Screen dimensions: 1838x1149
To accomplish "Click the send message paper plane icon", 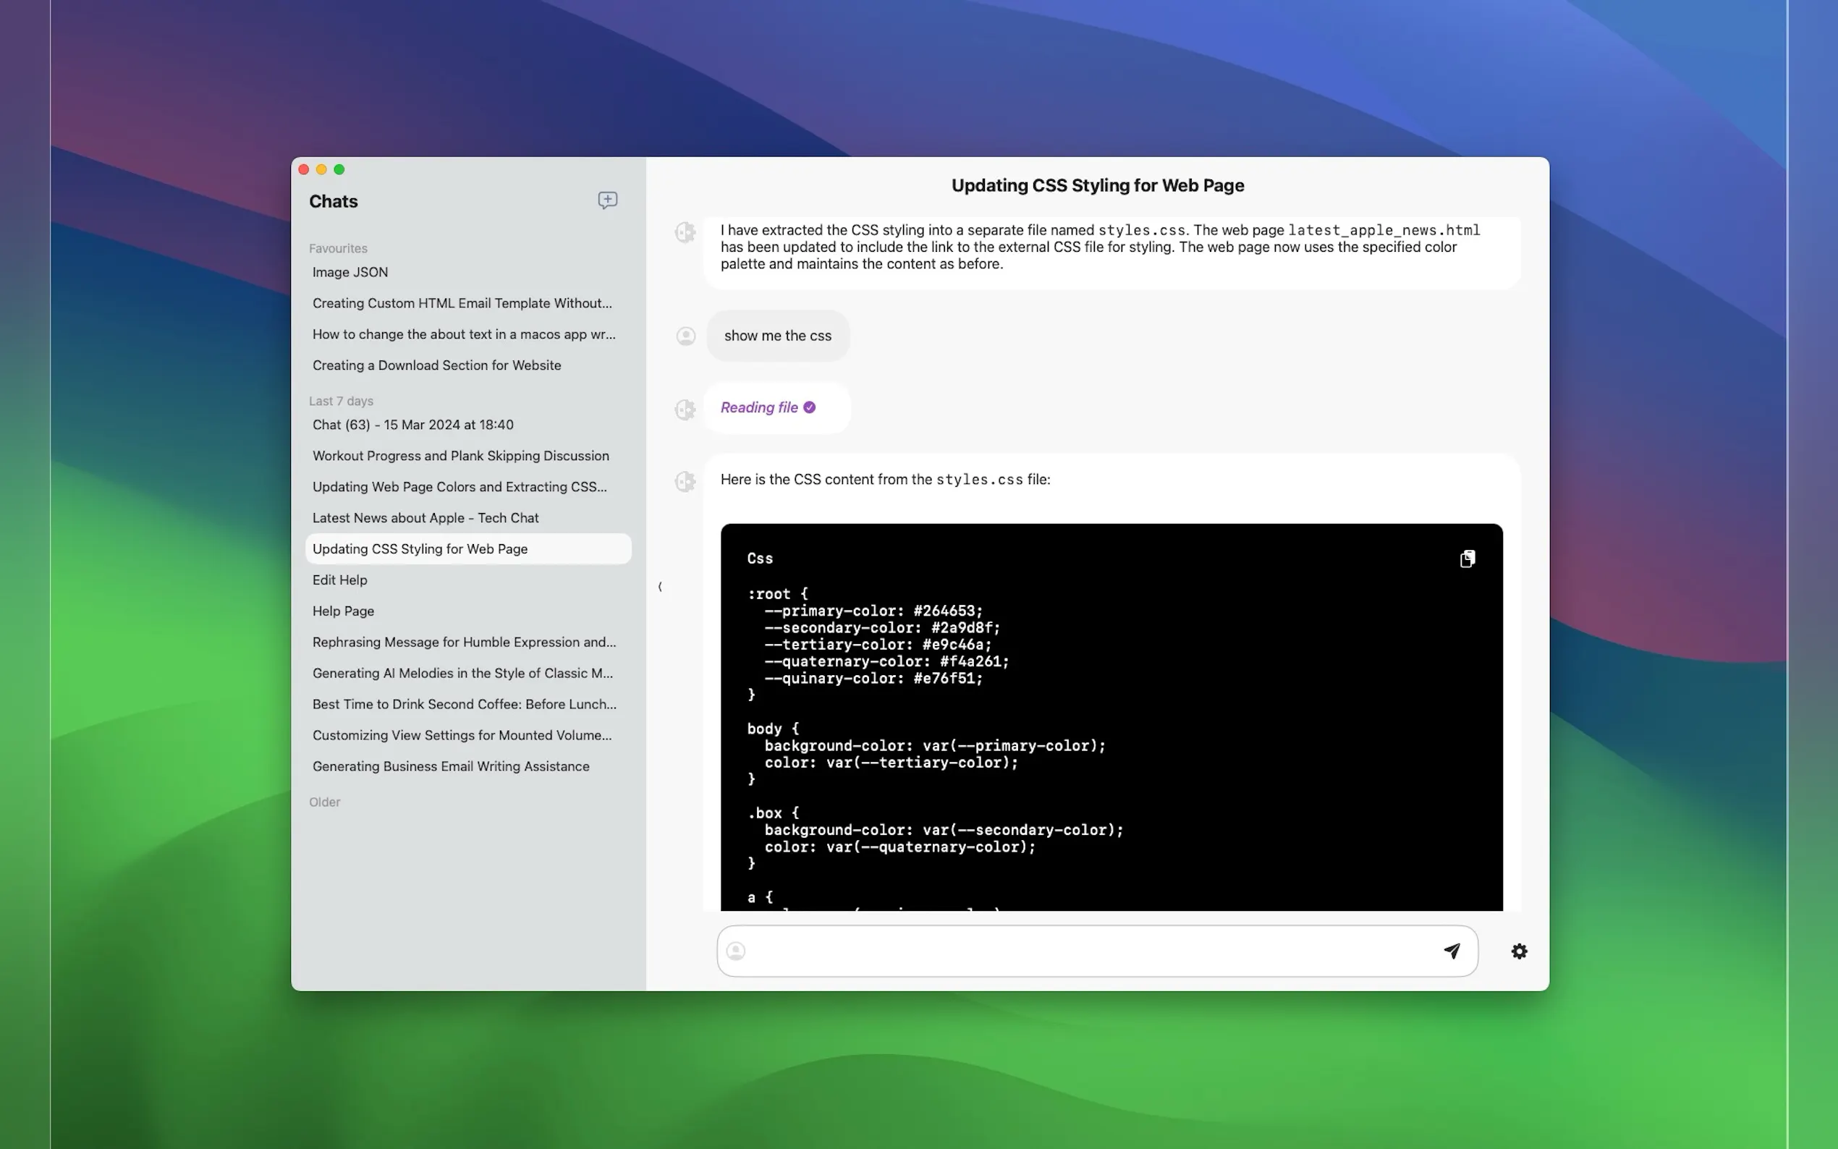I will tap(1452, 951).
